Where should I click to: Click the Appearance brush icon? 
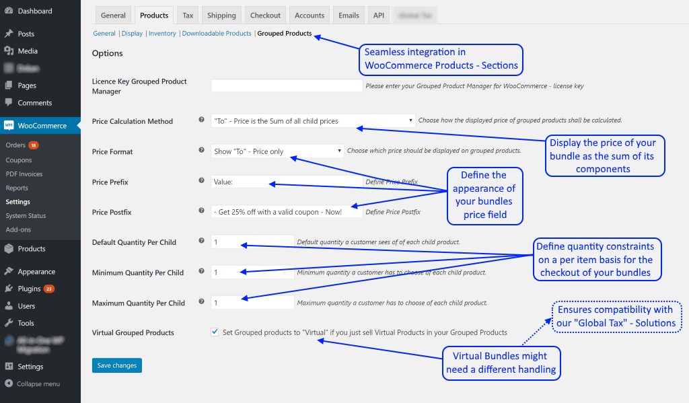pyautogui.click(x=8, y=271)
